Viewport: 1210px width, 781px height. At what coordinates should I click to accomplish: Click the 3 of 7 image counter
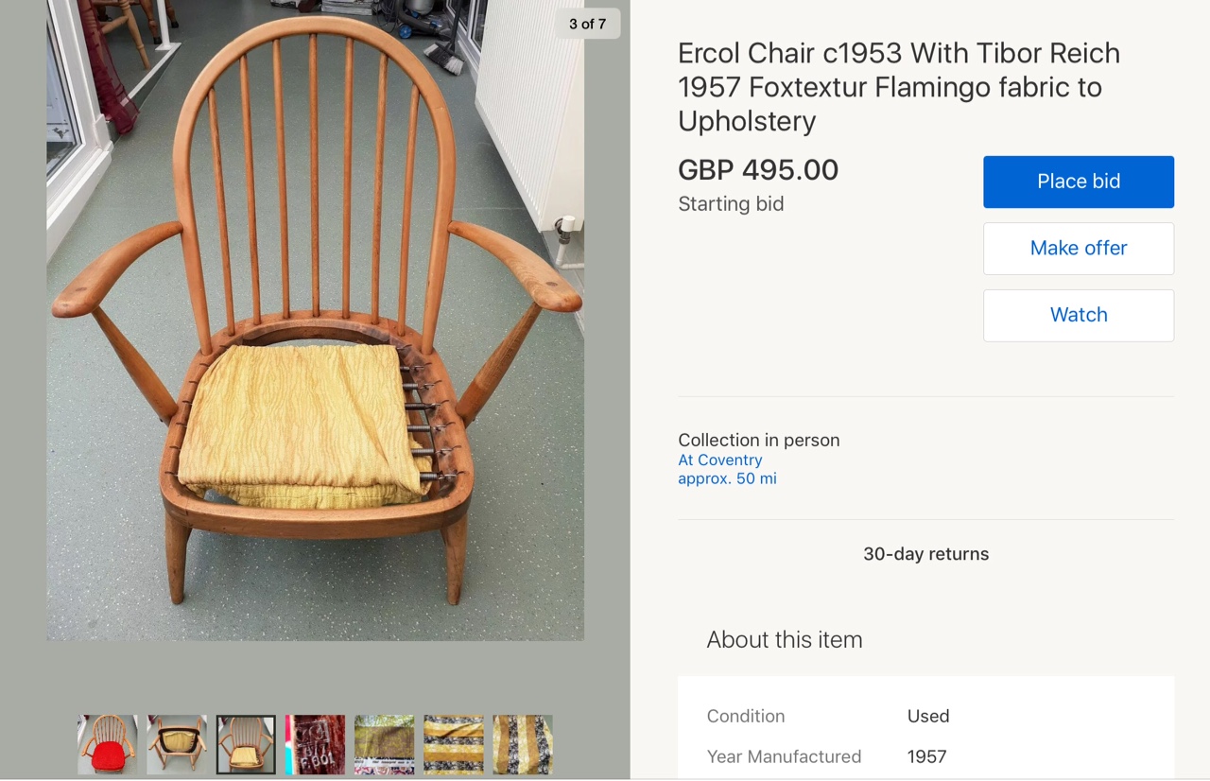(x=587, y=24)
